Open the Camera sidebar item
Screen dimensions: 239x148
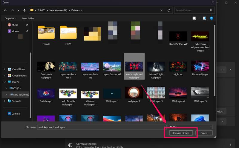(16, 113)
